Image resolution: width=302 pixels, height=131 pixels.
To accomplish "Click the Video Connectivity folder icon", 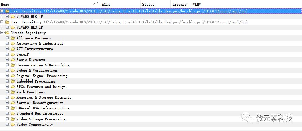I will [13, 125].
